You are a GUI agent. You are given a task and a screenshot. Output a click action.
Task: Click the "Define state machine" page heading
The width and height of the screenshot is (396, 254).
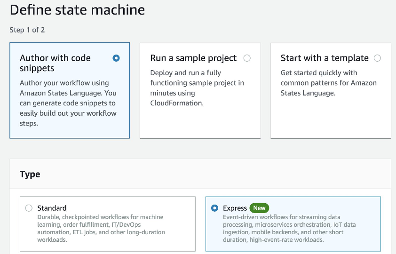(x=77, y=9)
